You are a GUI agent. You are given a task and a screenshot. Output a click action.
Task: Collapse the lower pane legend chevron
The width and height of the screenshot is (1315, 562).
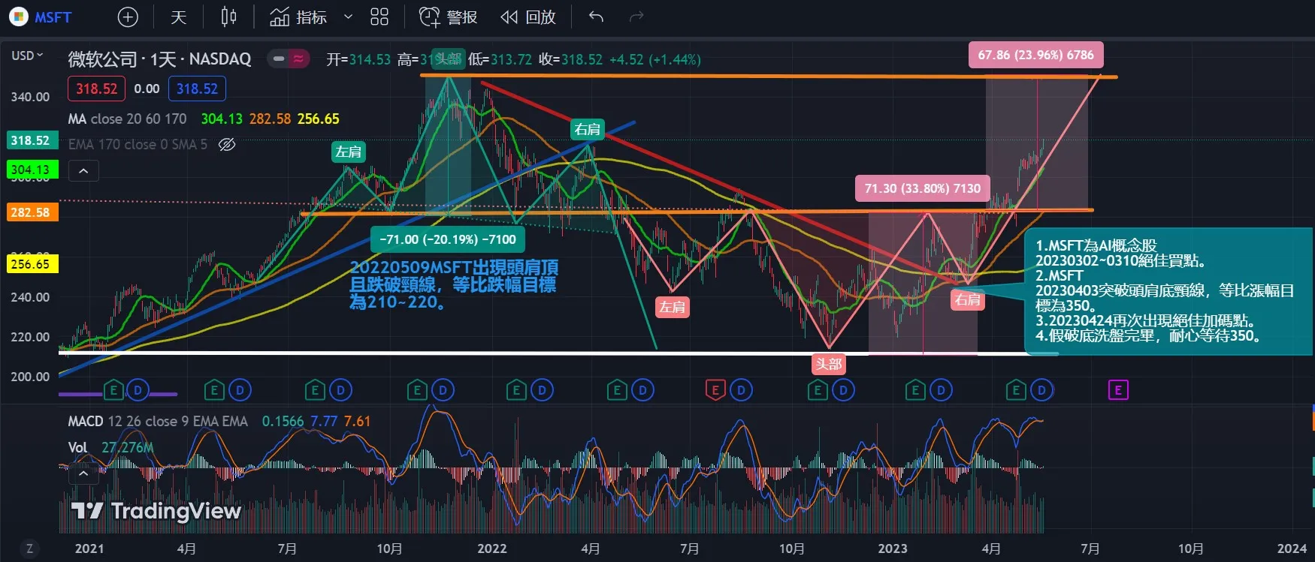pyautogui.click(x=83, y=473)
